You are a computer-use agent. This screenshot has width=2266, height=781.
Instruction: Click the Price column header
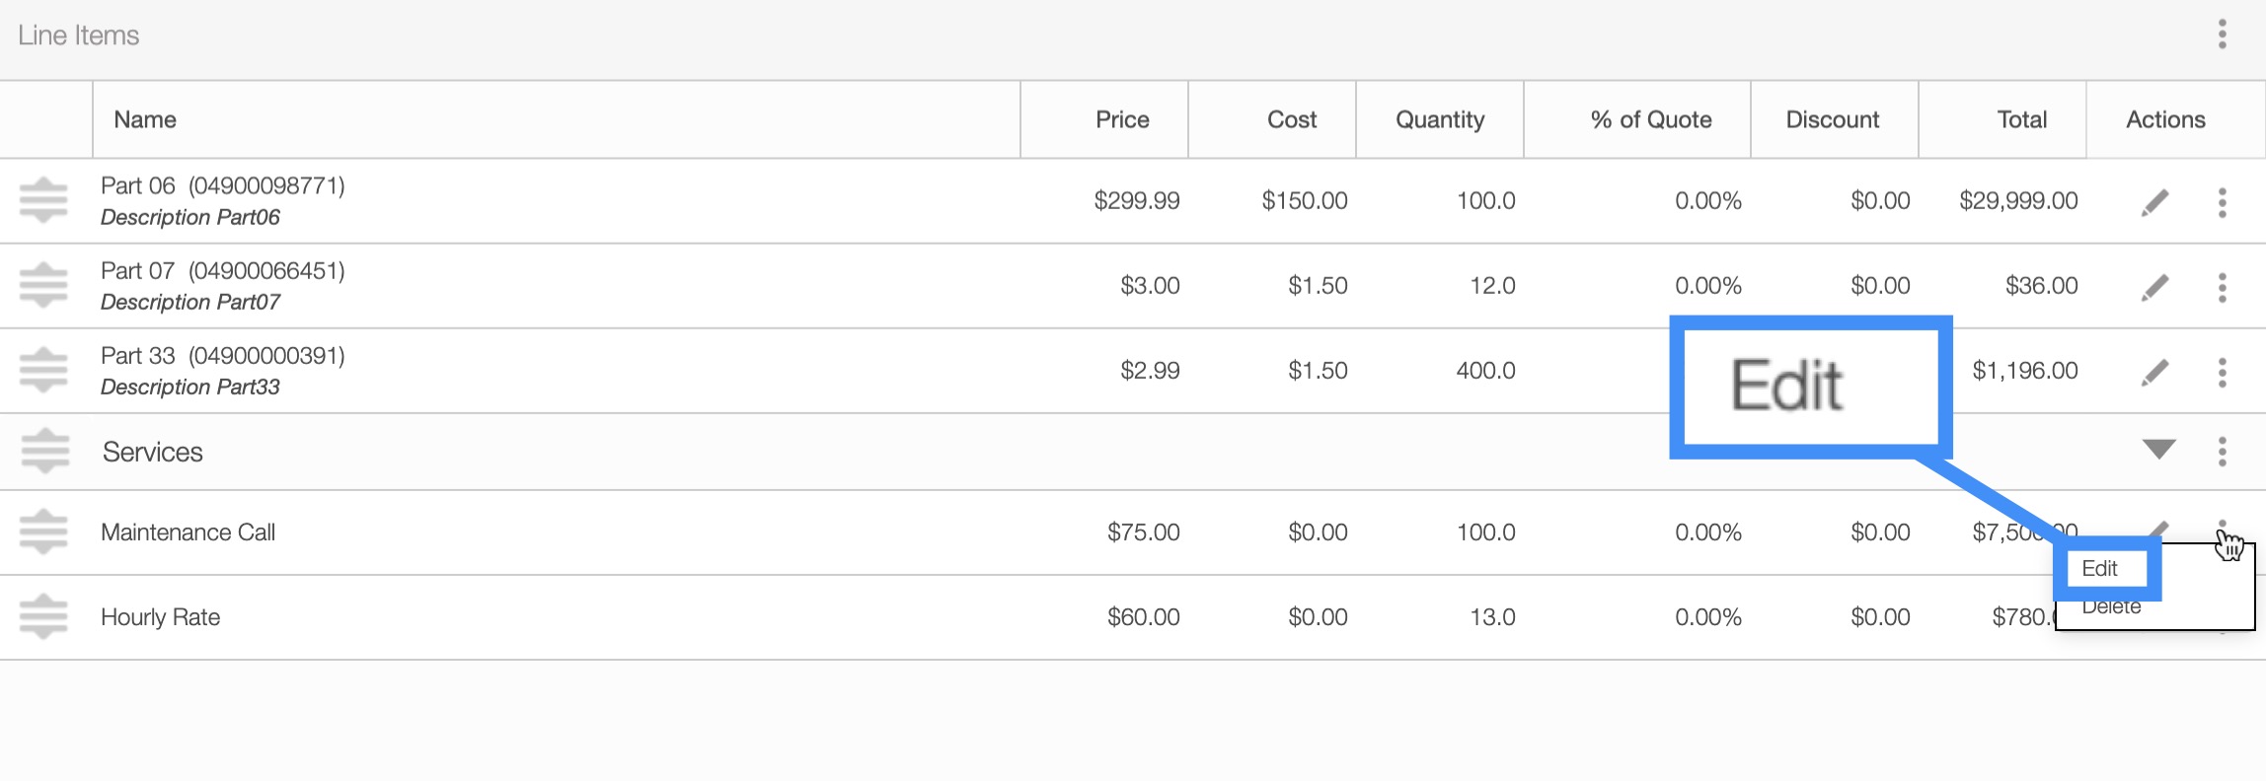(x=1122, y=119)
